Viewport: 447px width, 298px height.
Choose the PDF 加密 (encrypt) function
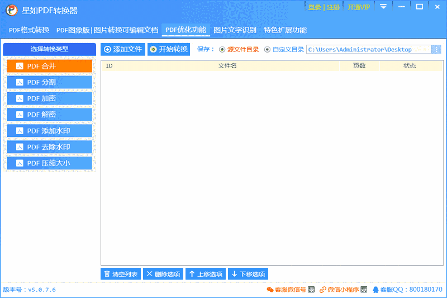coord(49,98)
